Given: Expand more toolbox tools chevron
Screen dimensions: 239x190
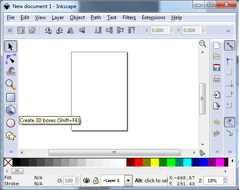Looking at the screenshot, I should coord(11,152).
